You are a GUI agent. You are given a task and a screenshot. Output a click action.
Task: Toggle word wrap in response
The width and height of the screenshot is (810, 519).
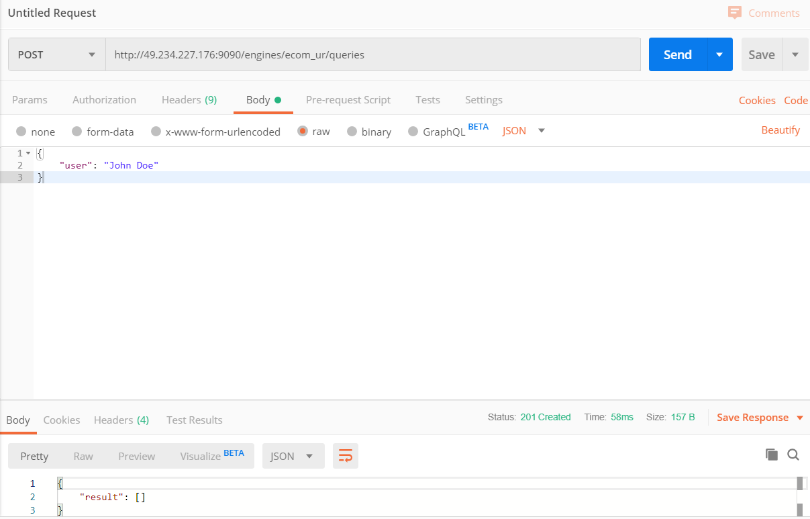[x=346, y=456]
